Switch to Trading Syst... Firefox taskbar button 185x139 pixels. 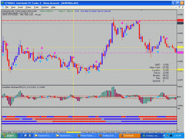pyautogui.click(x=108, y=136)
